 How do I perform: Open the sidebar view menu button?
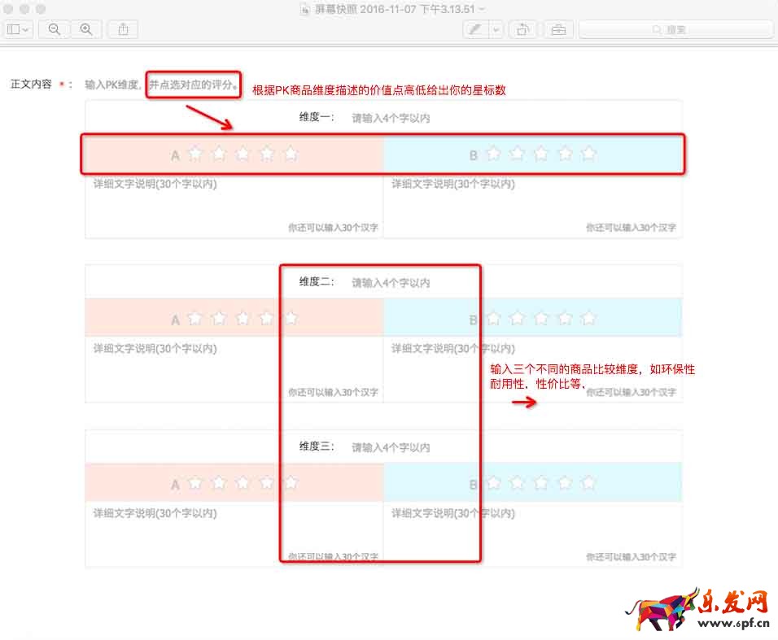click(x=18, y=29)
